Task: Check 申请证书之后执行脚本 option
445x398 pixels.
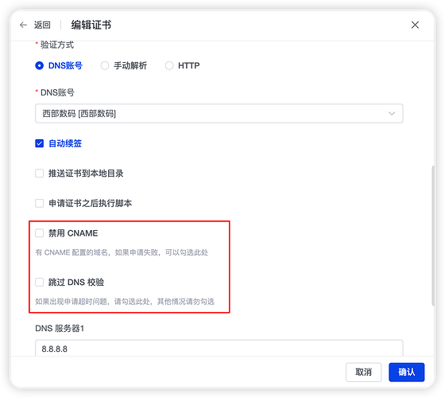Action: pyautogui.click(x=40, y=203)
